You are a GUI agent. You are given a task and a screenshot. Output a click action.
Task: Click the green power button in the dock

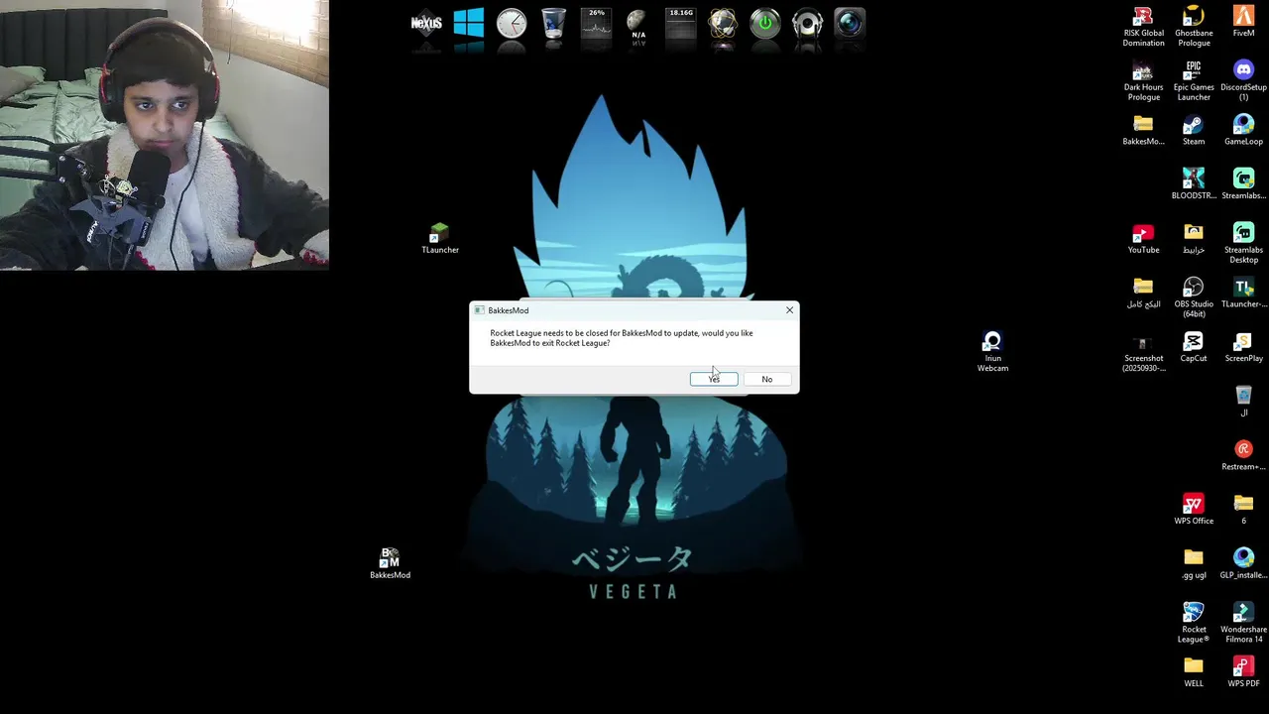(764, 24)
